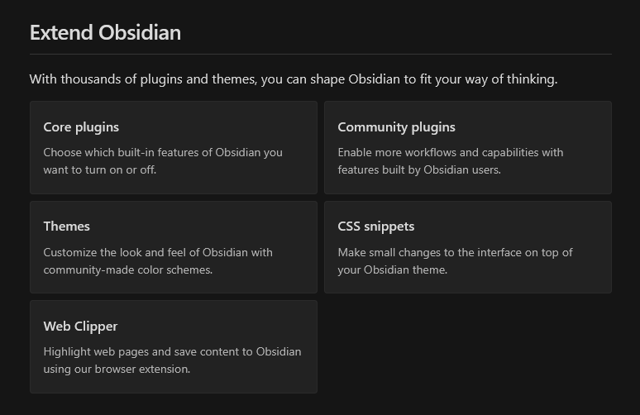Click the "Extend Obsidian" heading

tap(105, 33)
